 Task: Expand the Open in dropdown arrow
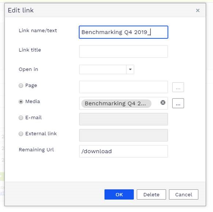click(130, 69)
